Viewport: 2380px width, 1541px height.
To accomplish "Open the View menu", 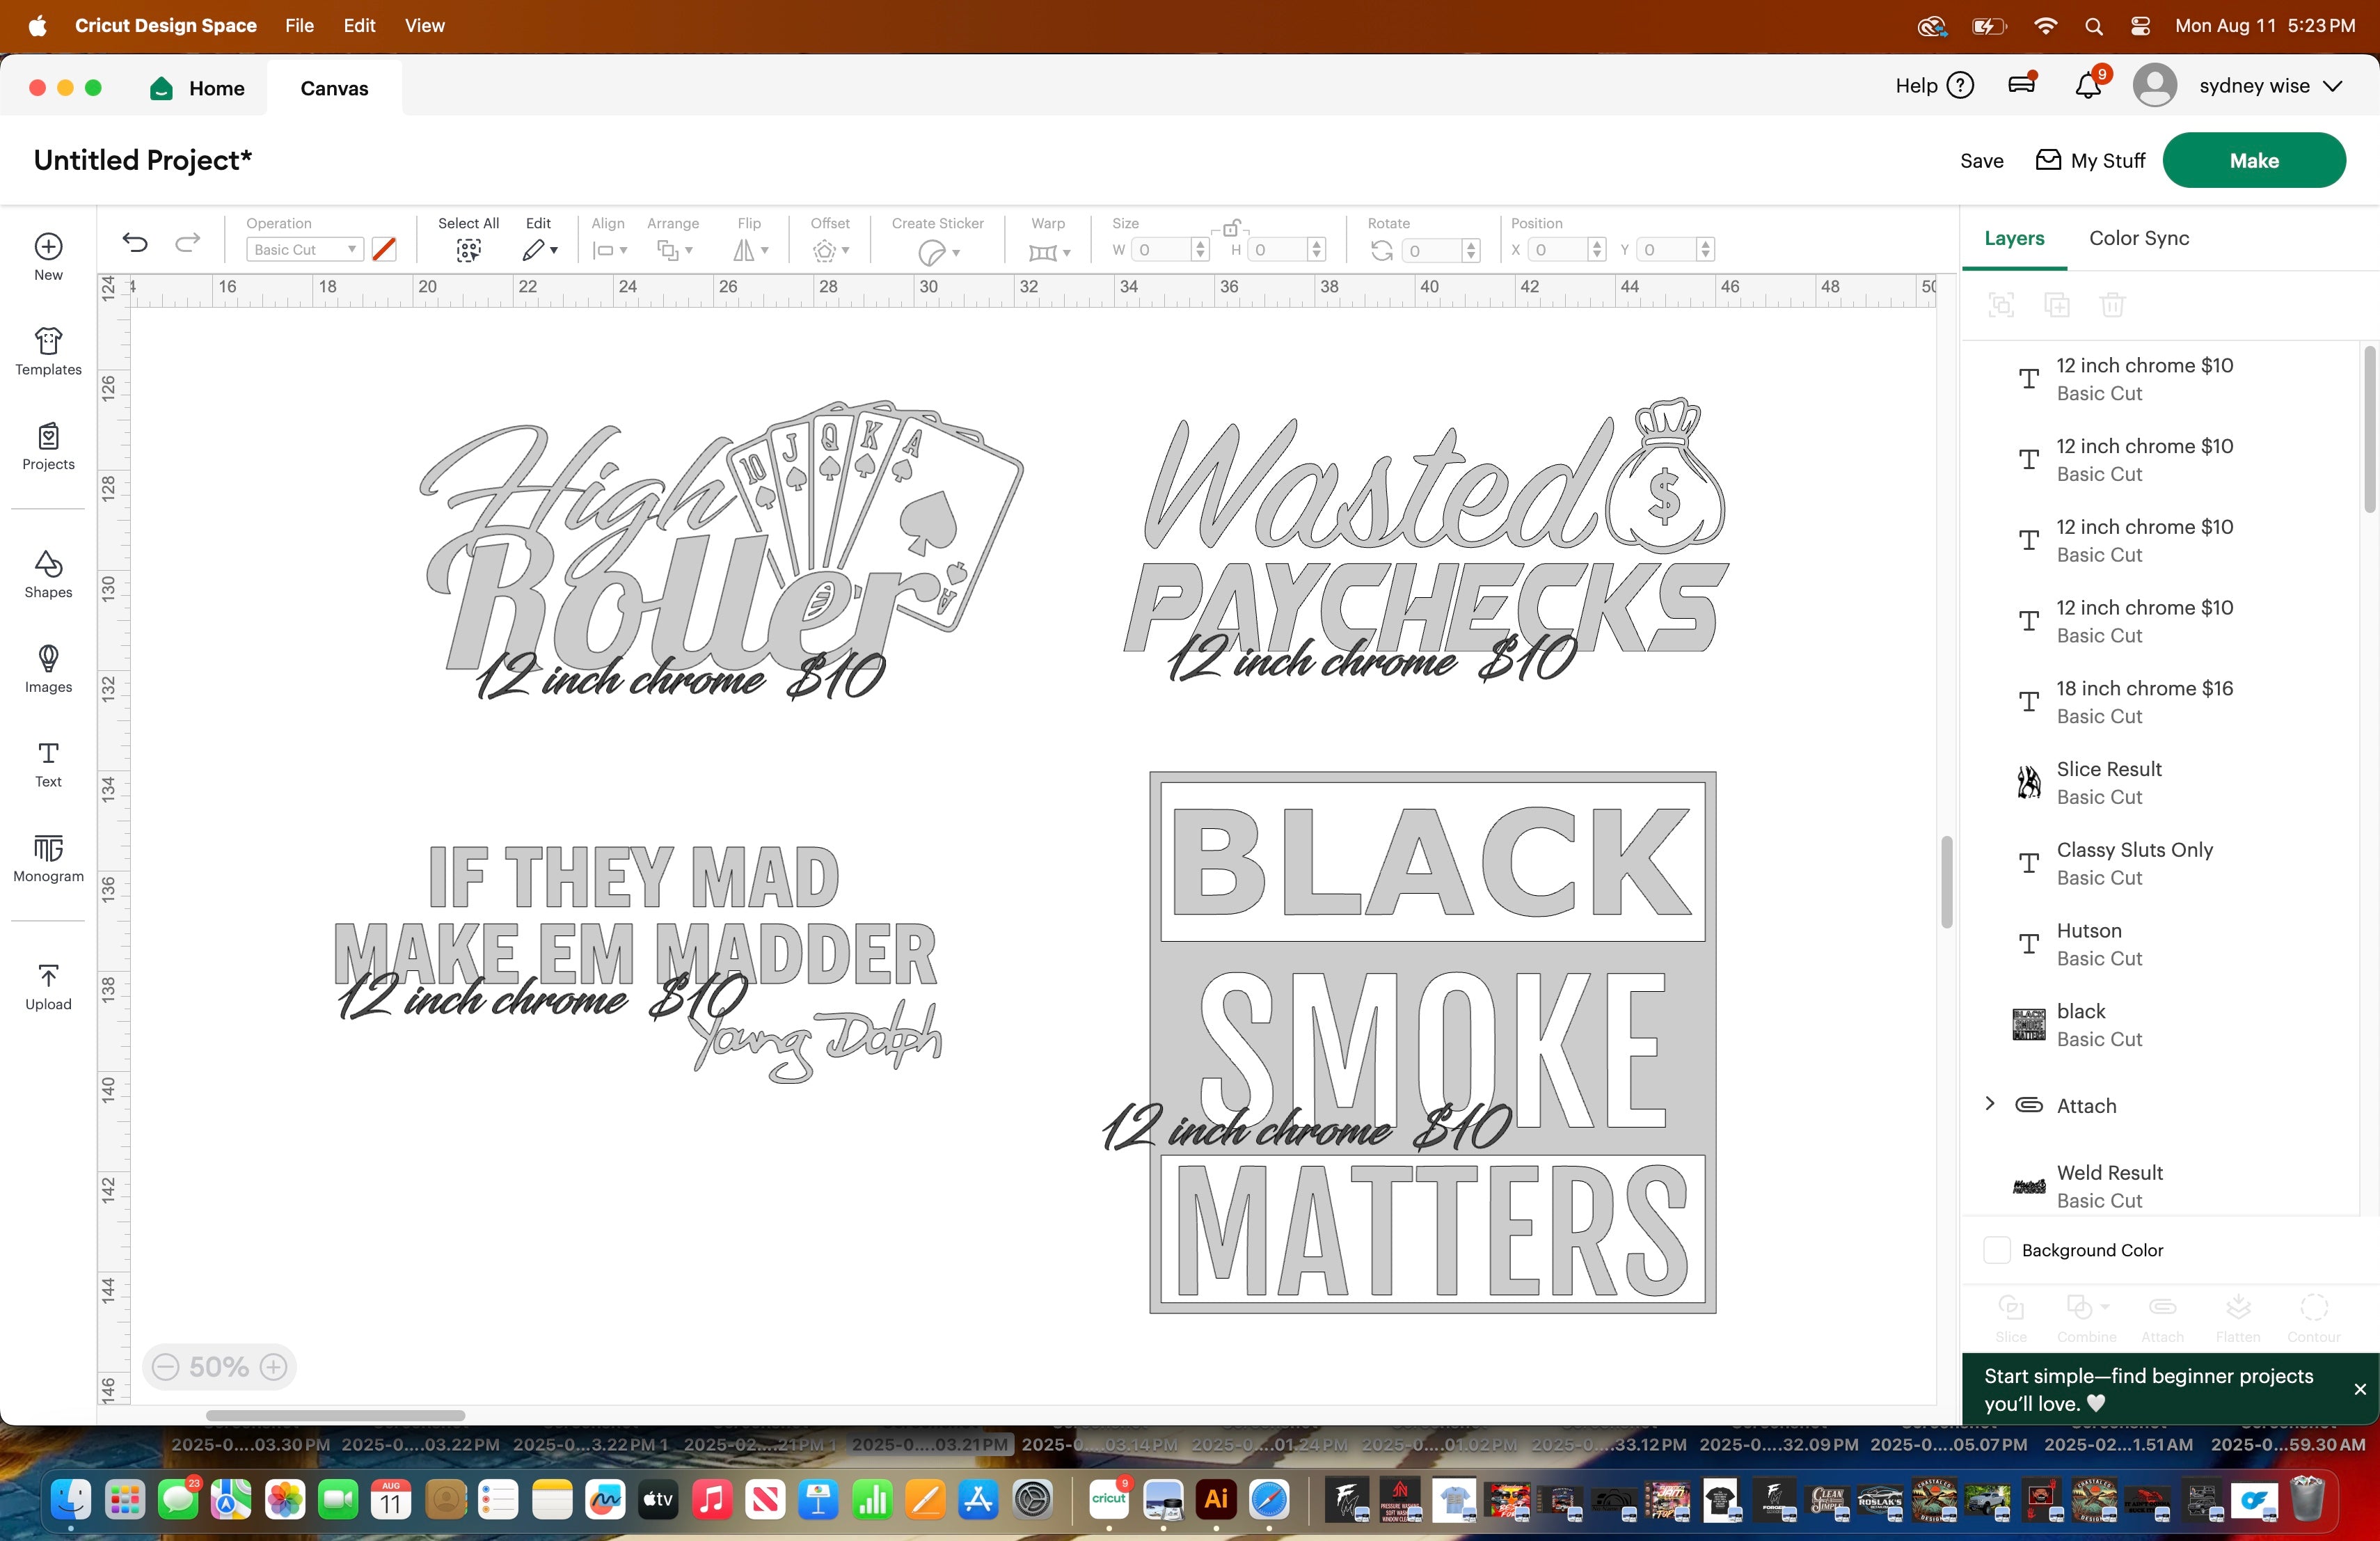I will 424,25.
